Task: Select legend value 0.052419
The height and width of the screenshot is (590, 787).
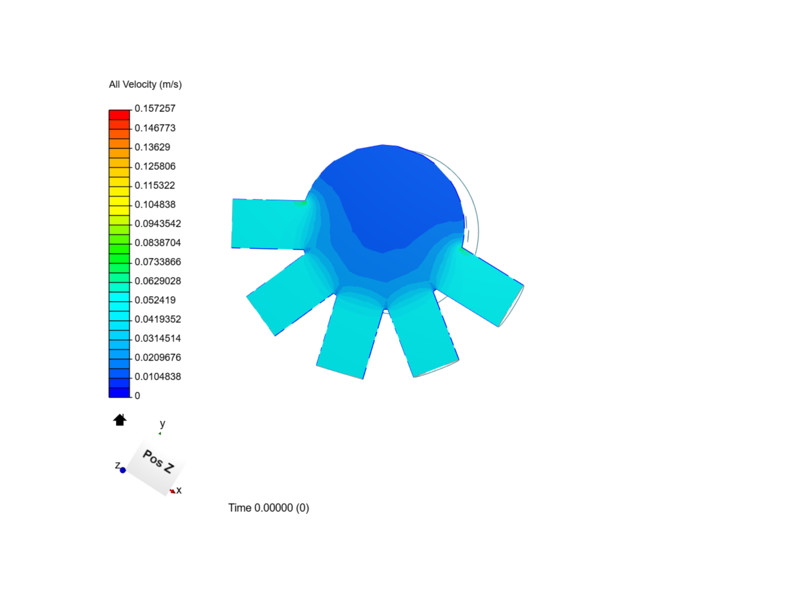Action: coord(155,300)
